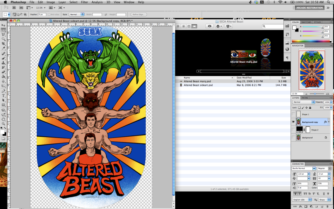
Task: Select the Crop tool
Action: click(3, 44)
